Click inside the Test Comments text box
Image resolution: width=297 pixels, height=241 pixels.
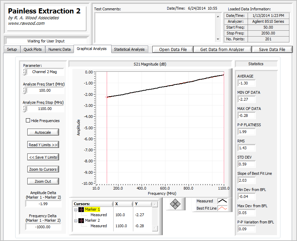pos(155,28)
